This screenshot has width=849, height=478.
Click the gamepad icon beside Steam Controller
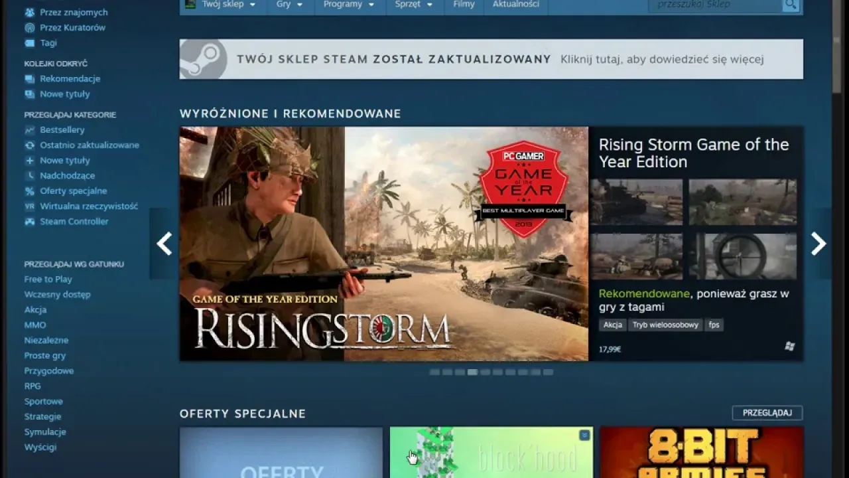pos(29,222)
